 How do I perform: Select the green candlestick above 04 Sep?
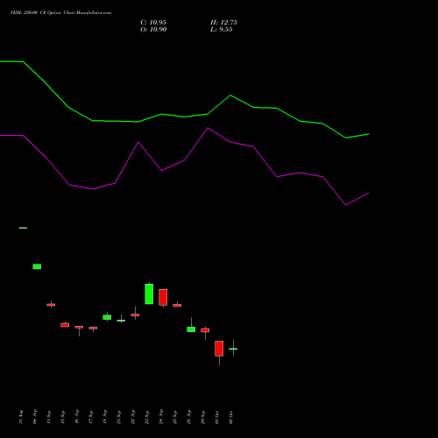(x=37, y=266)
